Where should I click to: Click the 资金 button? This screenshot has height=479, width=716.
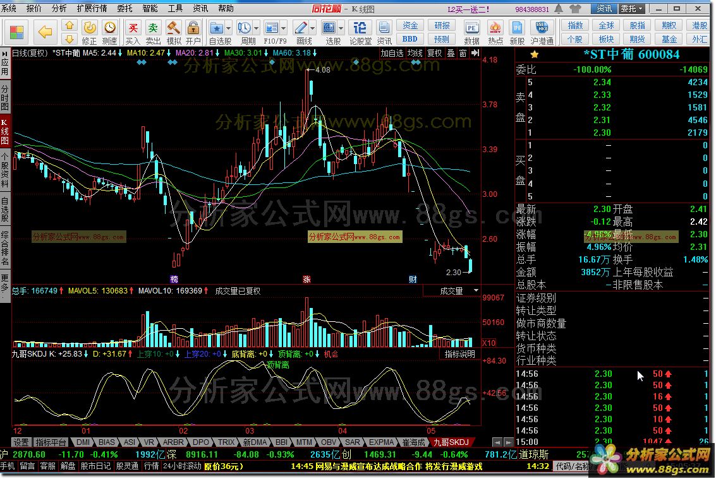coord(410,25)
